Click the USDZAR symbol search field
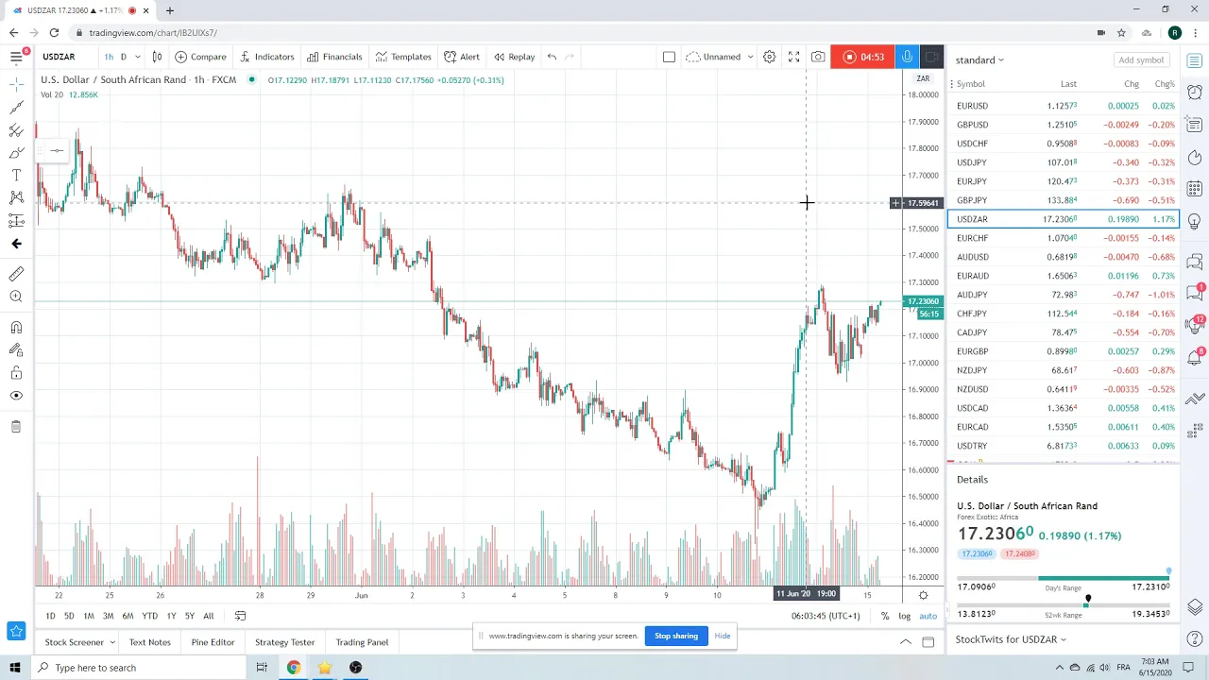The height and width of the screenshot is (680, 1209). point(64,57)
